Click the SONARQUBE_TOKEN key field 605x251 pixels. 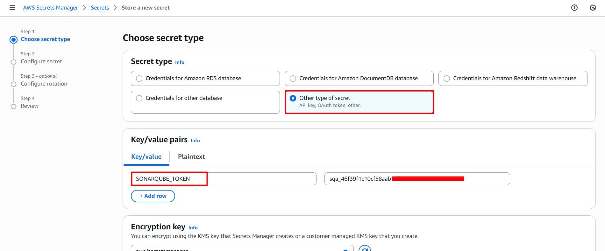point(224,179)
